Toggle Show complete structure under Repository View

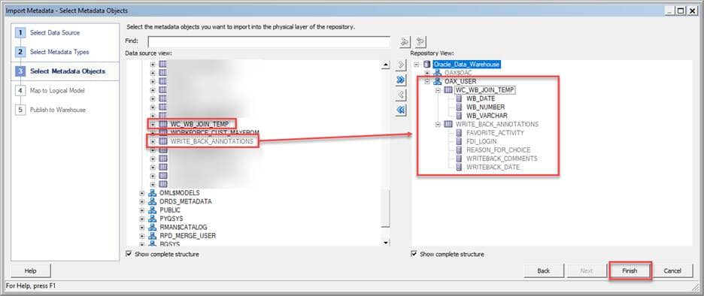(414, 254)
